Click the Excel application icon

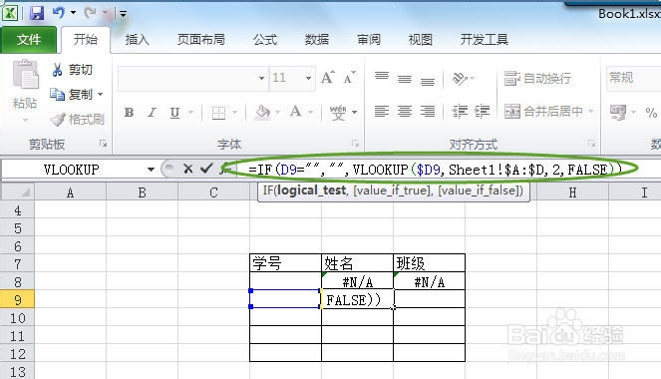point(10,14)
